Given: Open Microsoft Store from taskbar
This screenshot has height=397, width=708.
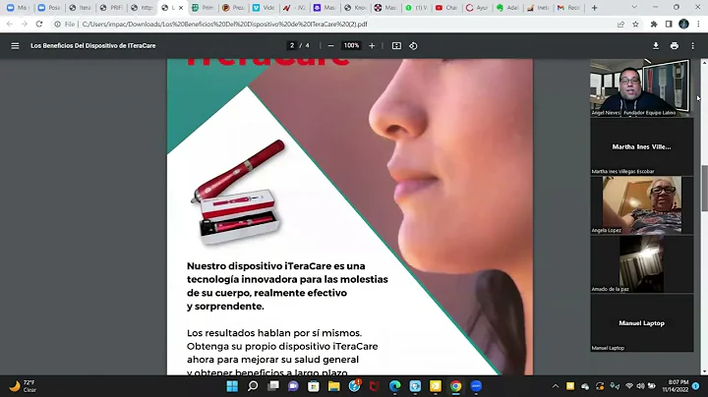Looking at the screenshot, I should tap(314, 386).
